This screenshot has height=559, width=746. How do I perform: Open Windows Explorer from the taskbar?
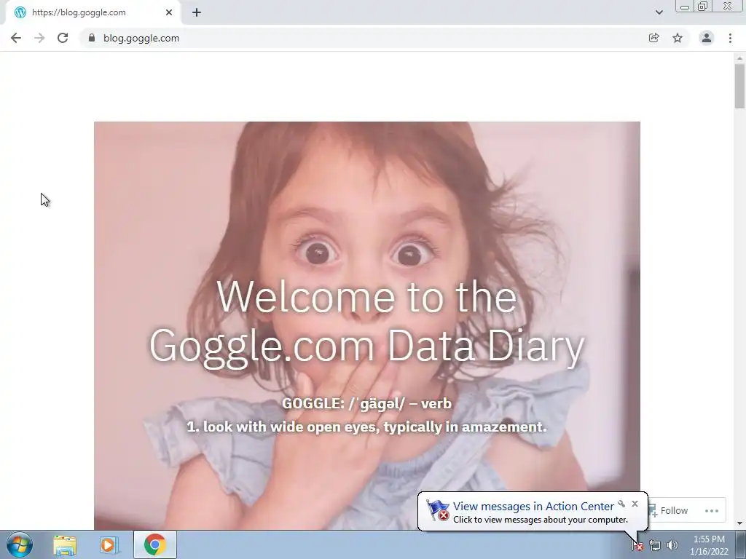coord(65,545)
